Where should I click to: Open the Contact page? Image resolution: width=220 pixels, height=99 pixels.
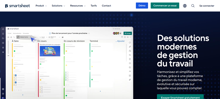(106, 6)
